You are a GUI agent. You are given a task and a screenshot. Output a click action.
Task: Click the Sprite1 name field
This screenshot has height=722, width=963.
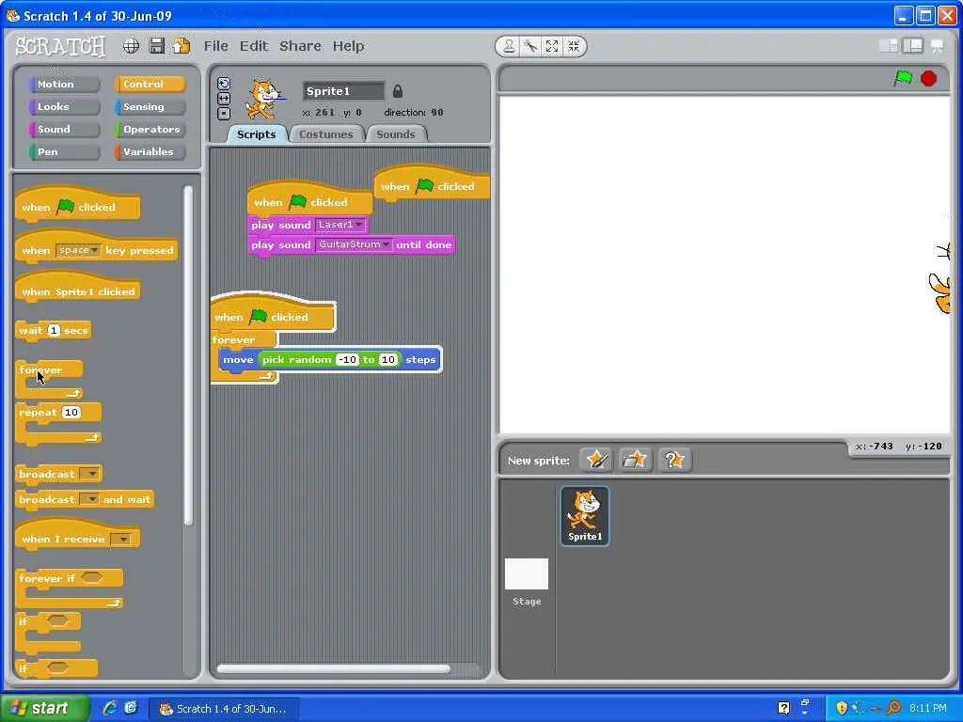coord(344,91)
